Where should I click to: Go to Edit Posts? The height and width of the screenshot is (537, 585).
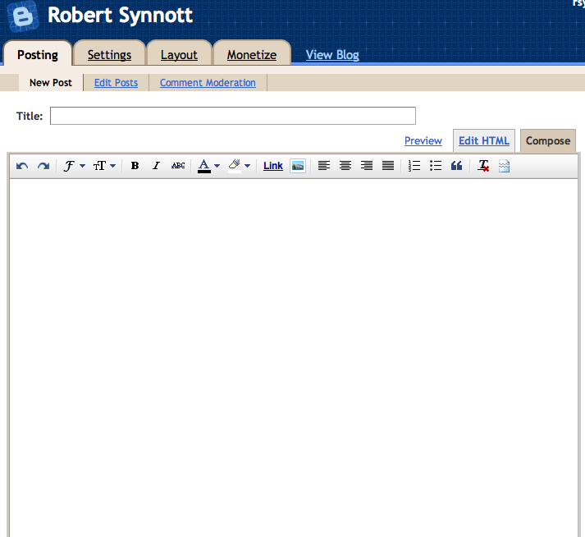tap(116, 83)
